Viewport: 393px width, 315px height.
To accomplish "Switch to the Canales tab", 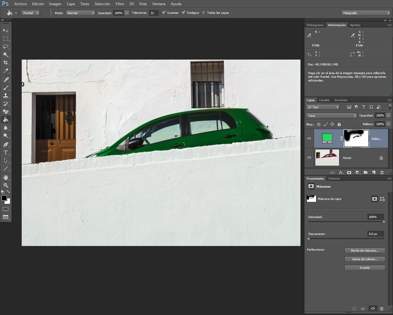I will [x=324, y=100].
